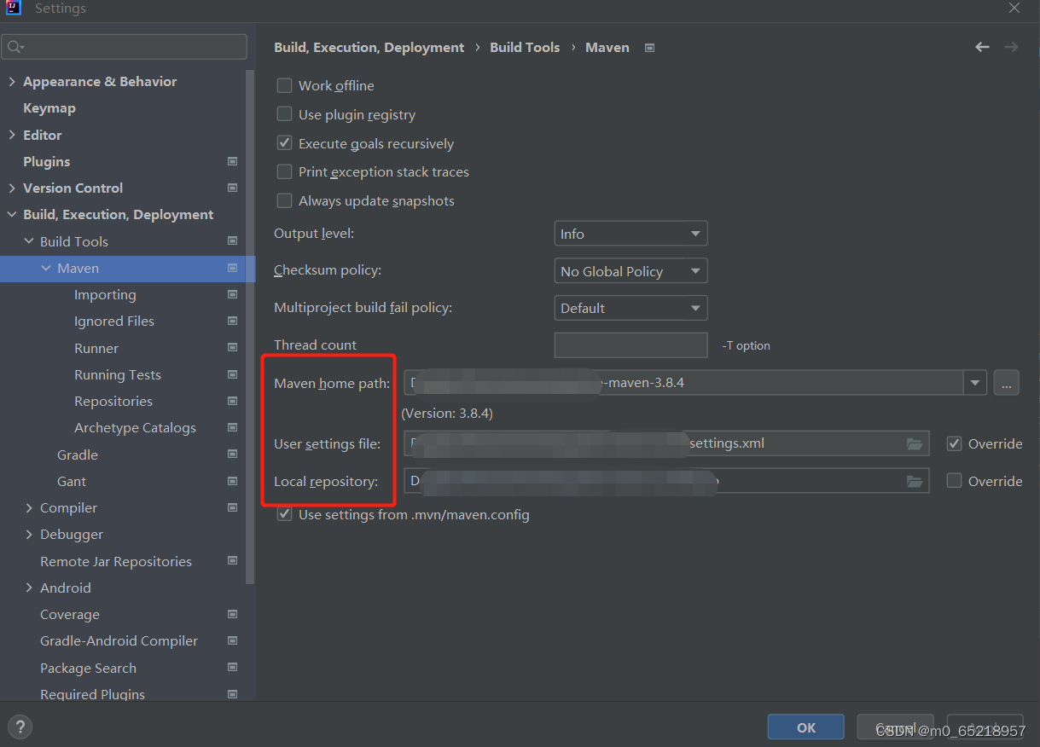This screenshot has width=1040, height=747.
Task: Open help with the question mark
Action: pos(20,727)
